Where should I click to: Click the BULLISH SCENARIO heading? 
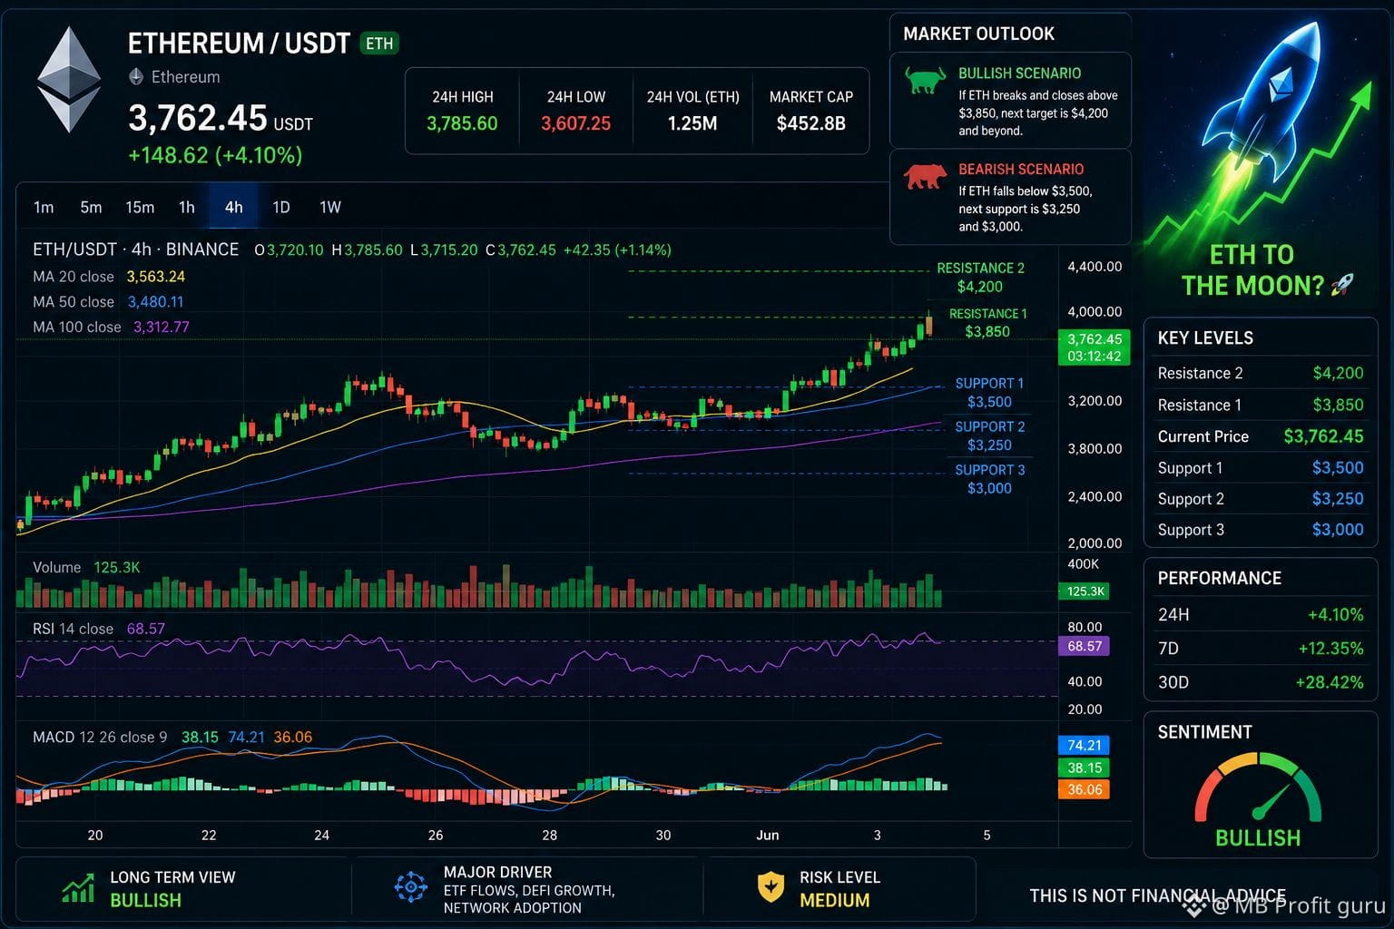1020,73
